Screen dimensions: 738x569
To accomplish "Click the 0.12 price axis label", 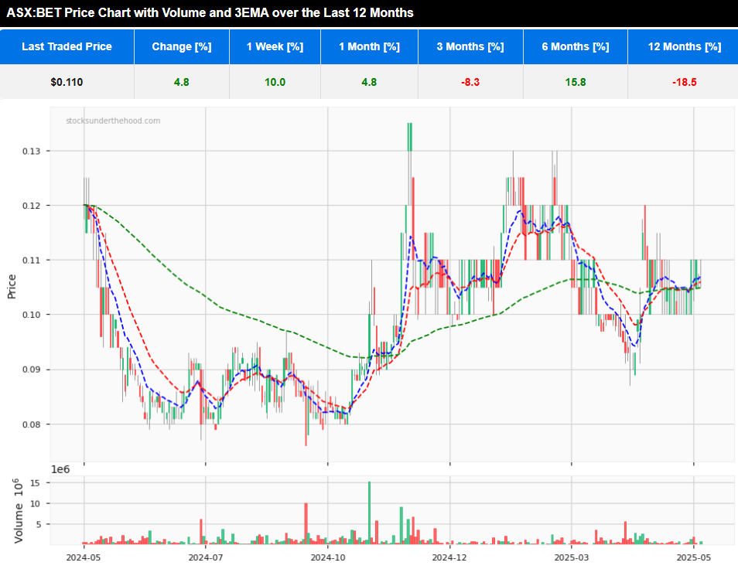I will coord(31,206).
